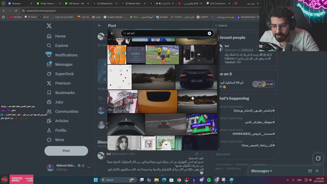Open options dots on Sel's post

pos(202,154)
